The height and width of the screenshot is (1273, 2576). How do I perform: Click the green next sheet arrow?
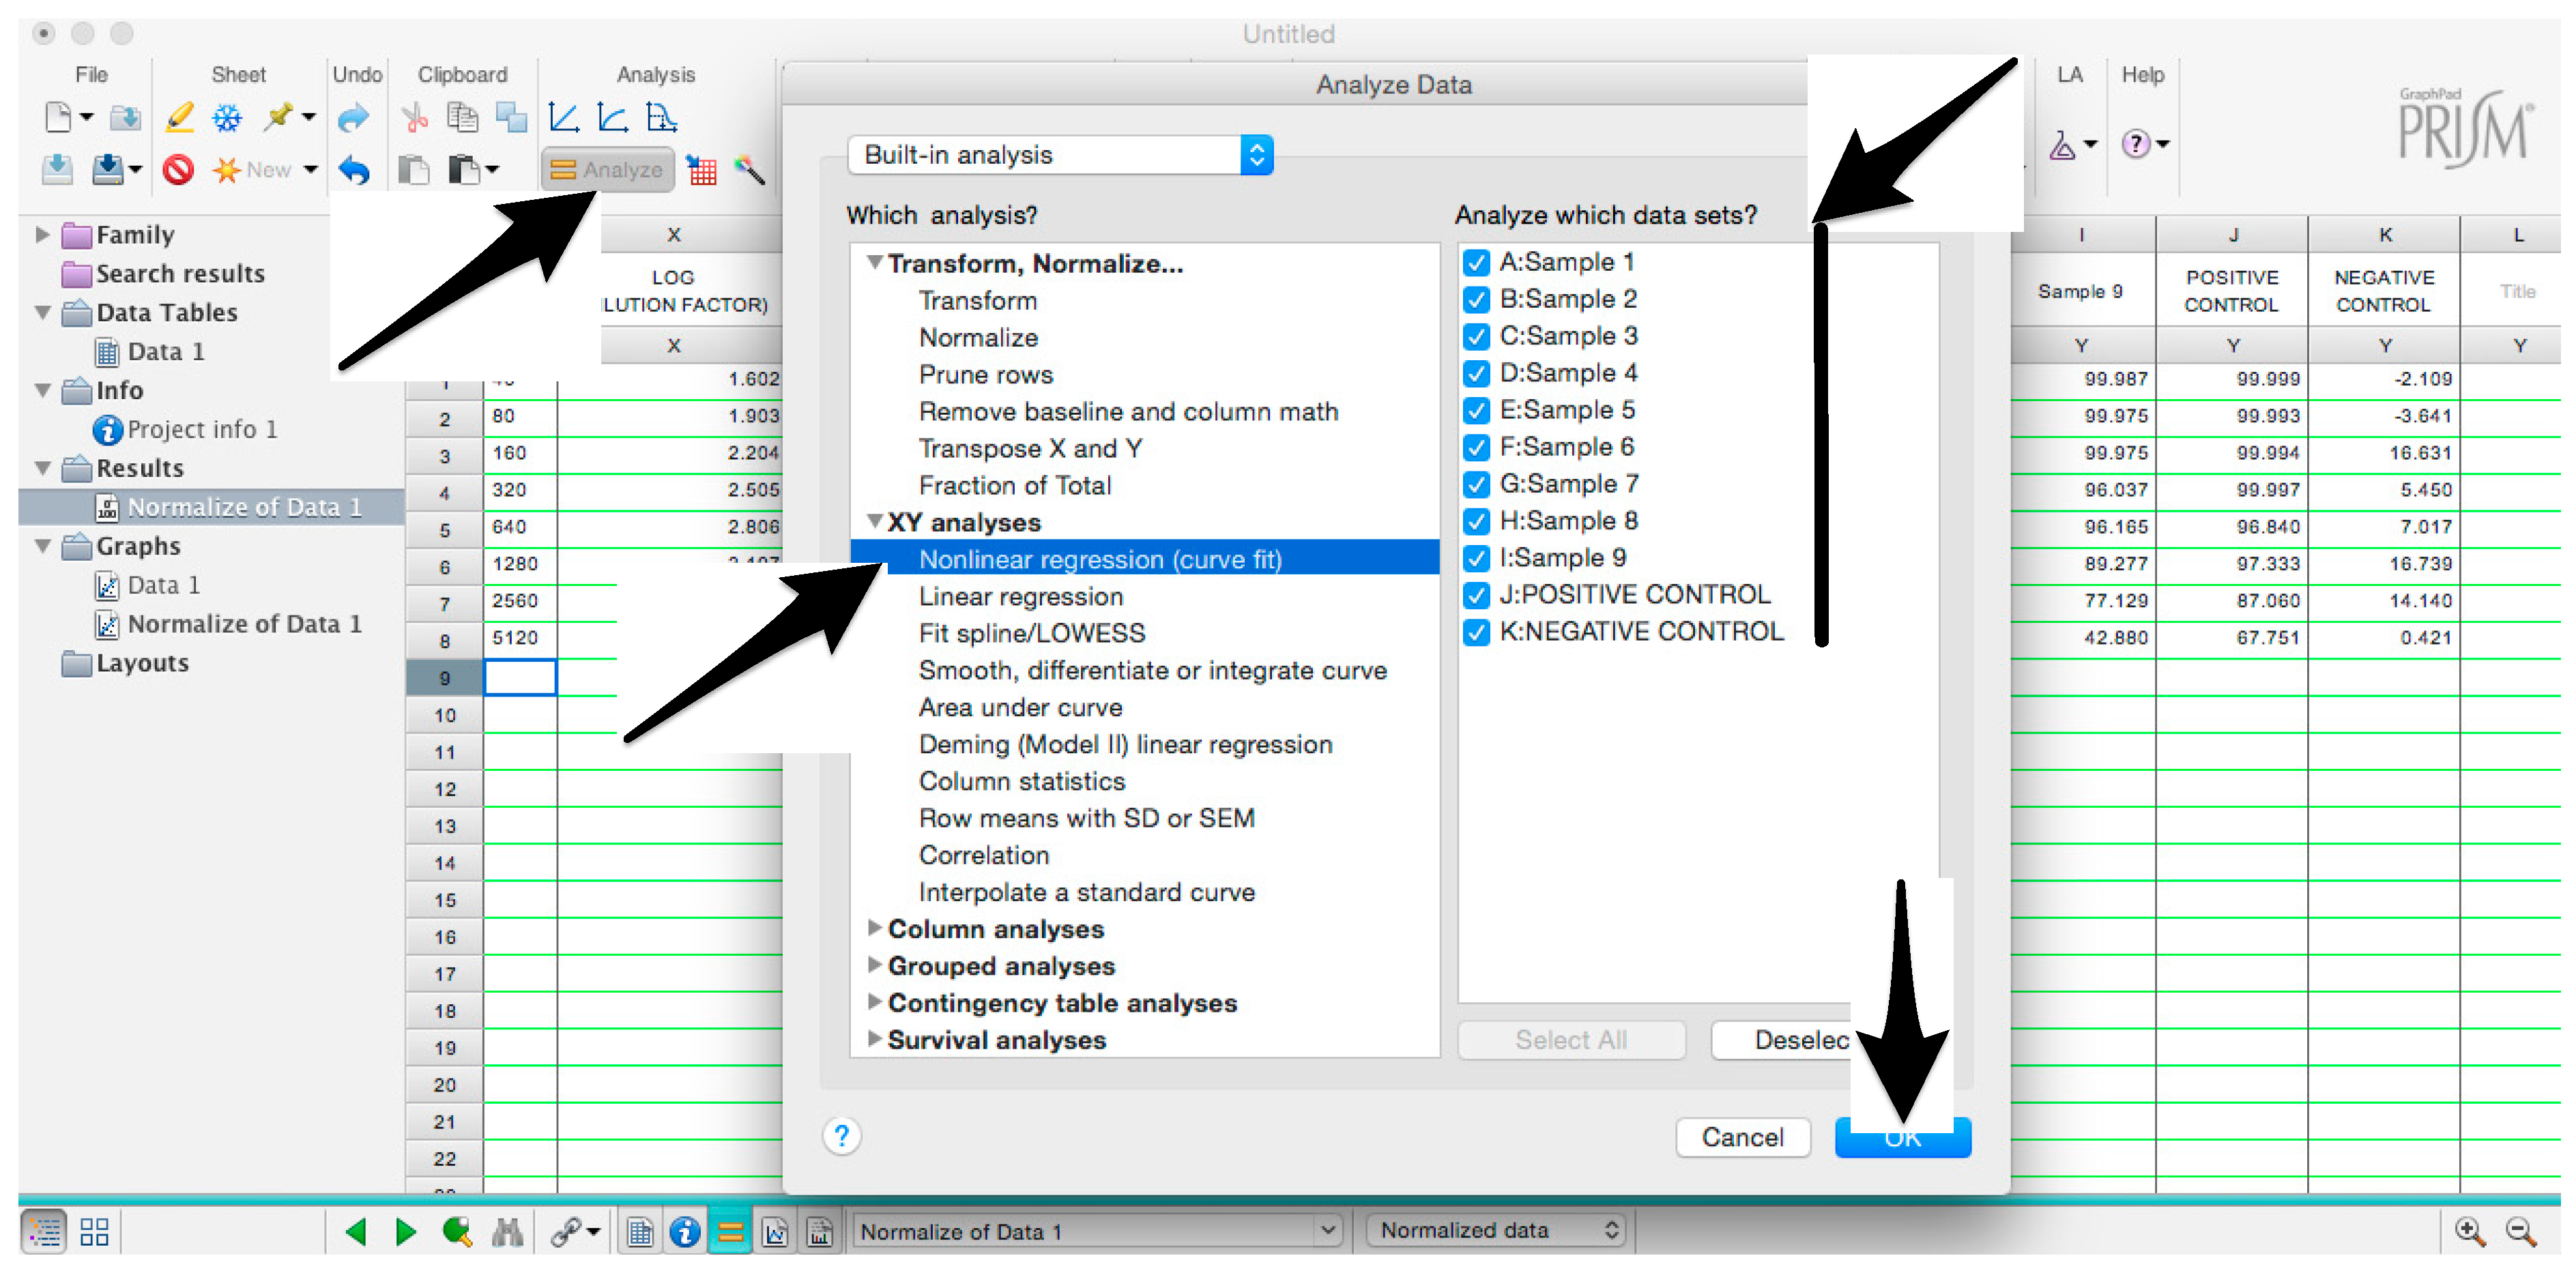point(405,1231)
